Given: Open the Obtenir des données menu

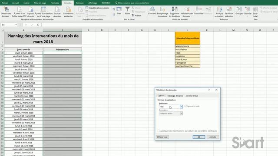Looking at the screenshot, I should pos(6,12).
